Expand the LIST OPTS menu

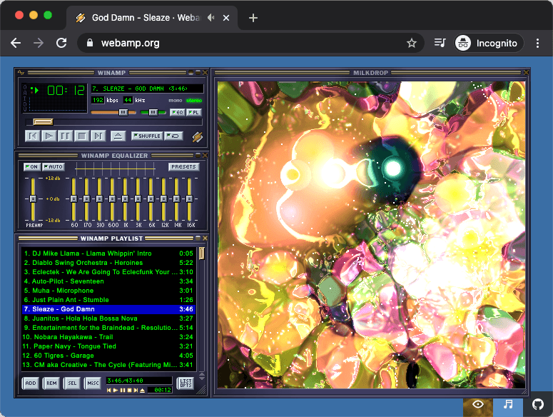coord(186,383)
